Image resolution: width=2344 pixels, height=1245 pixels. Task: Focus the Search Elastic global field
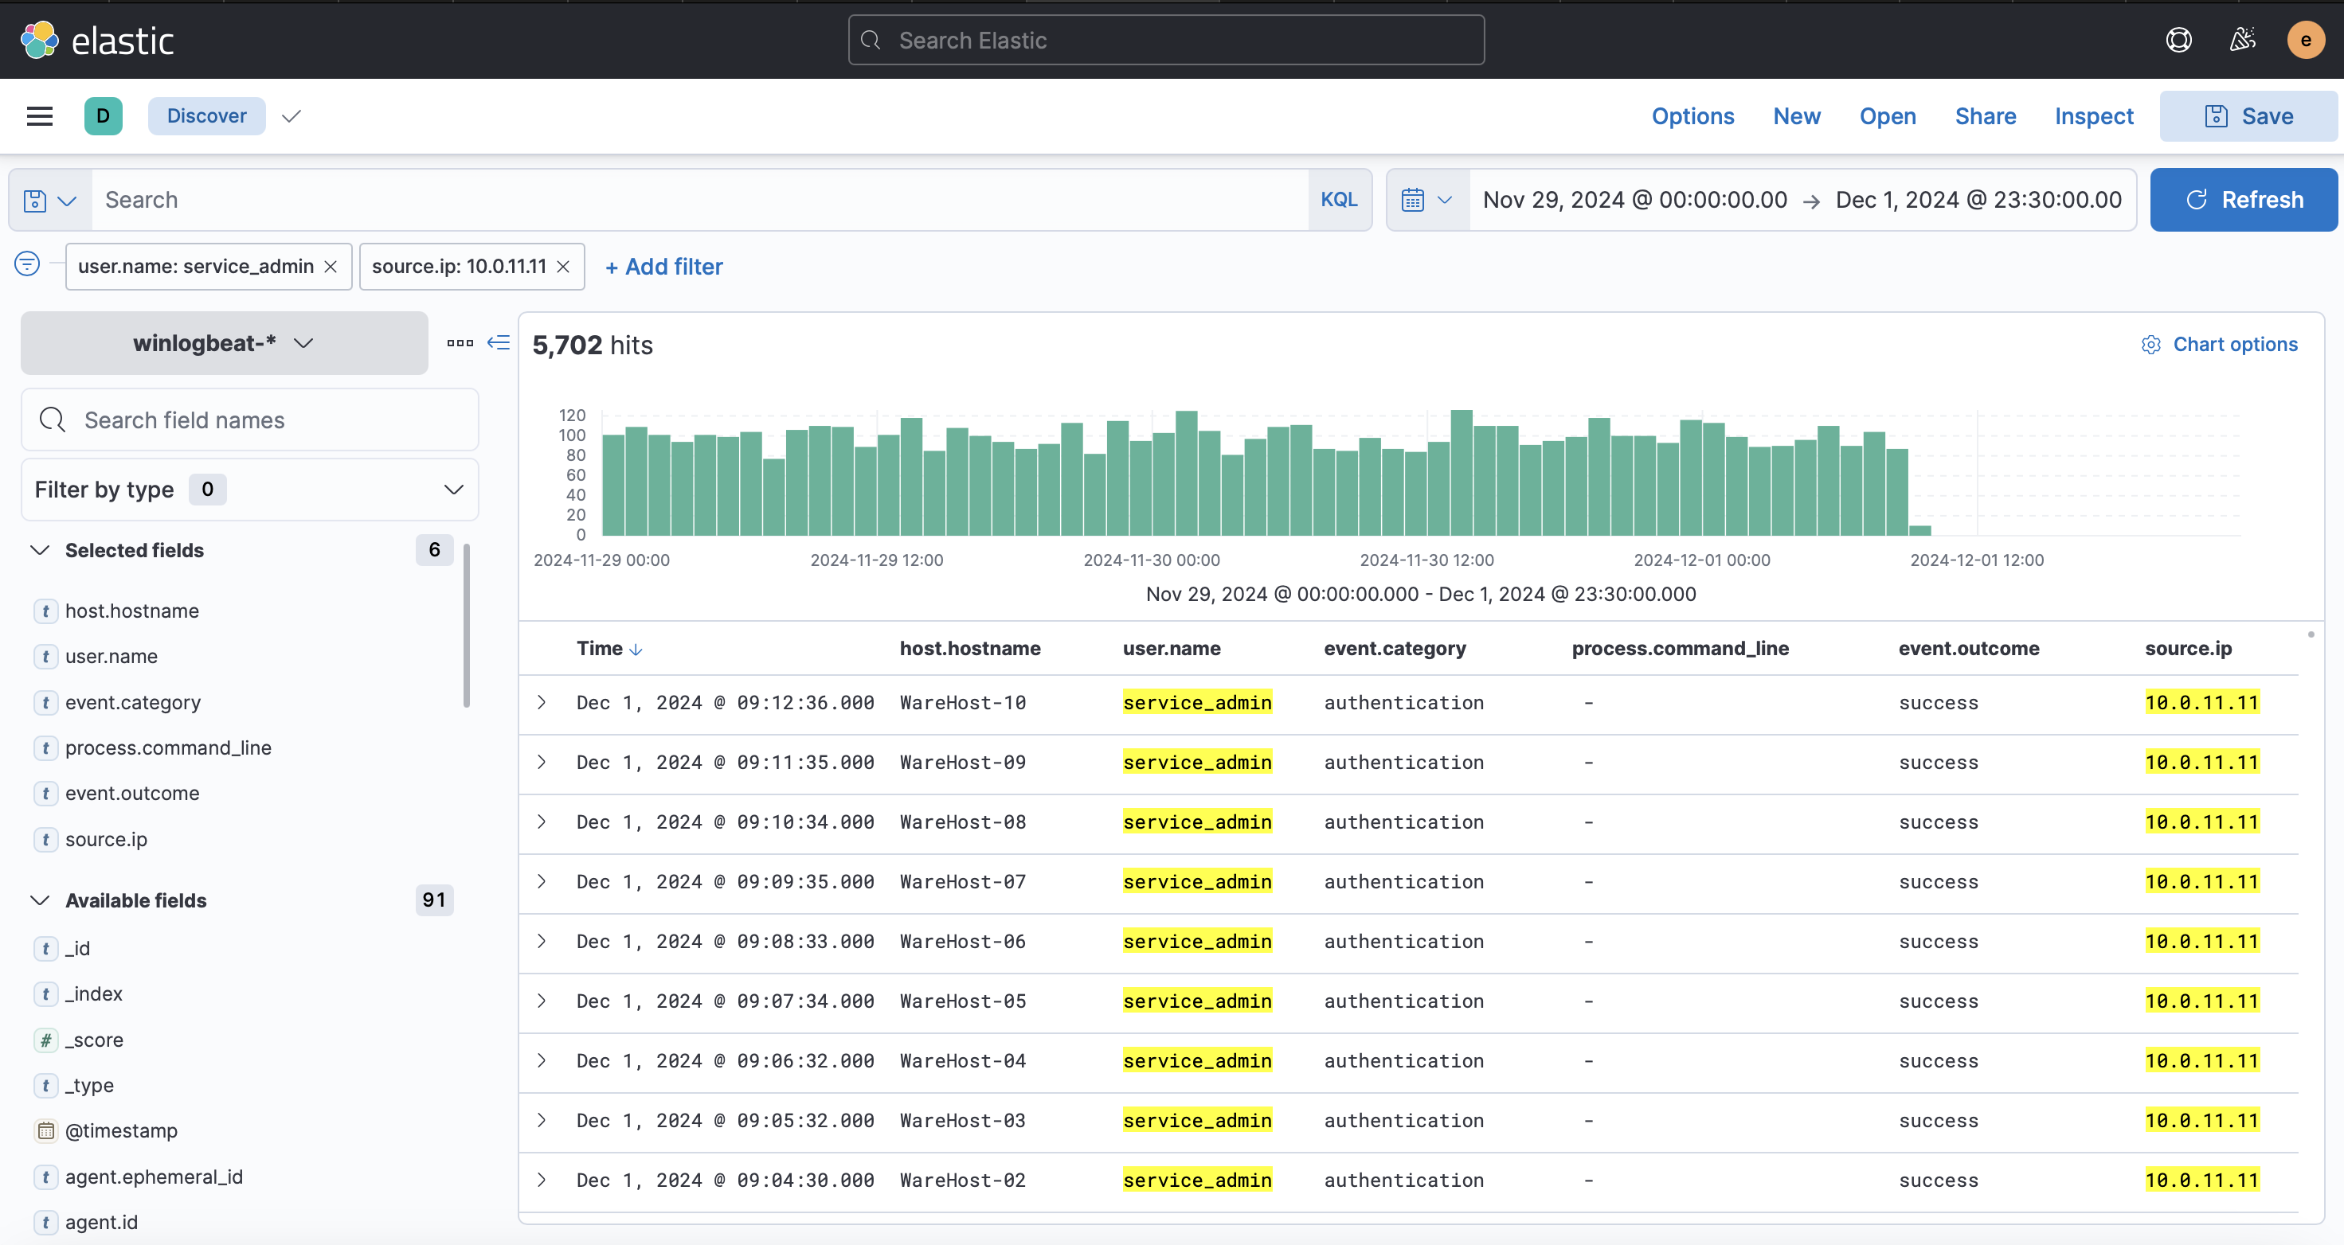(x=1166, y=40)
